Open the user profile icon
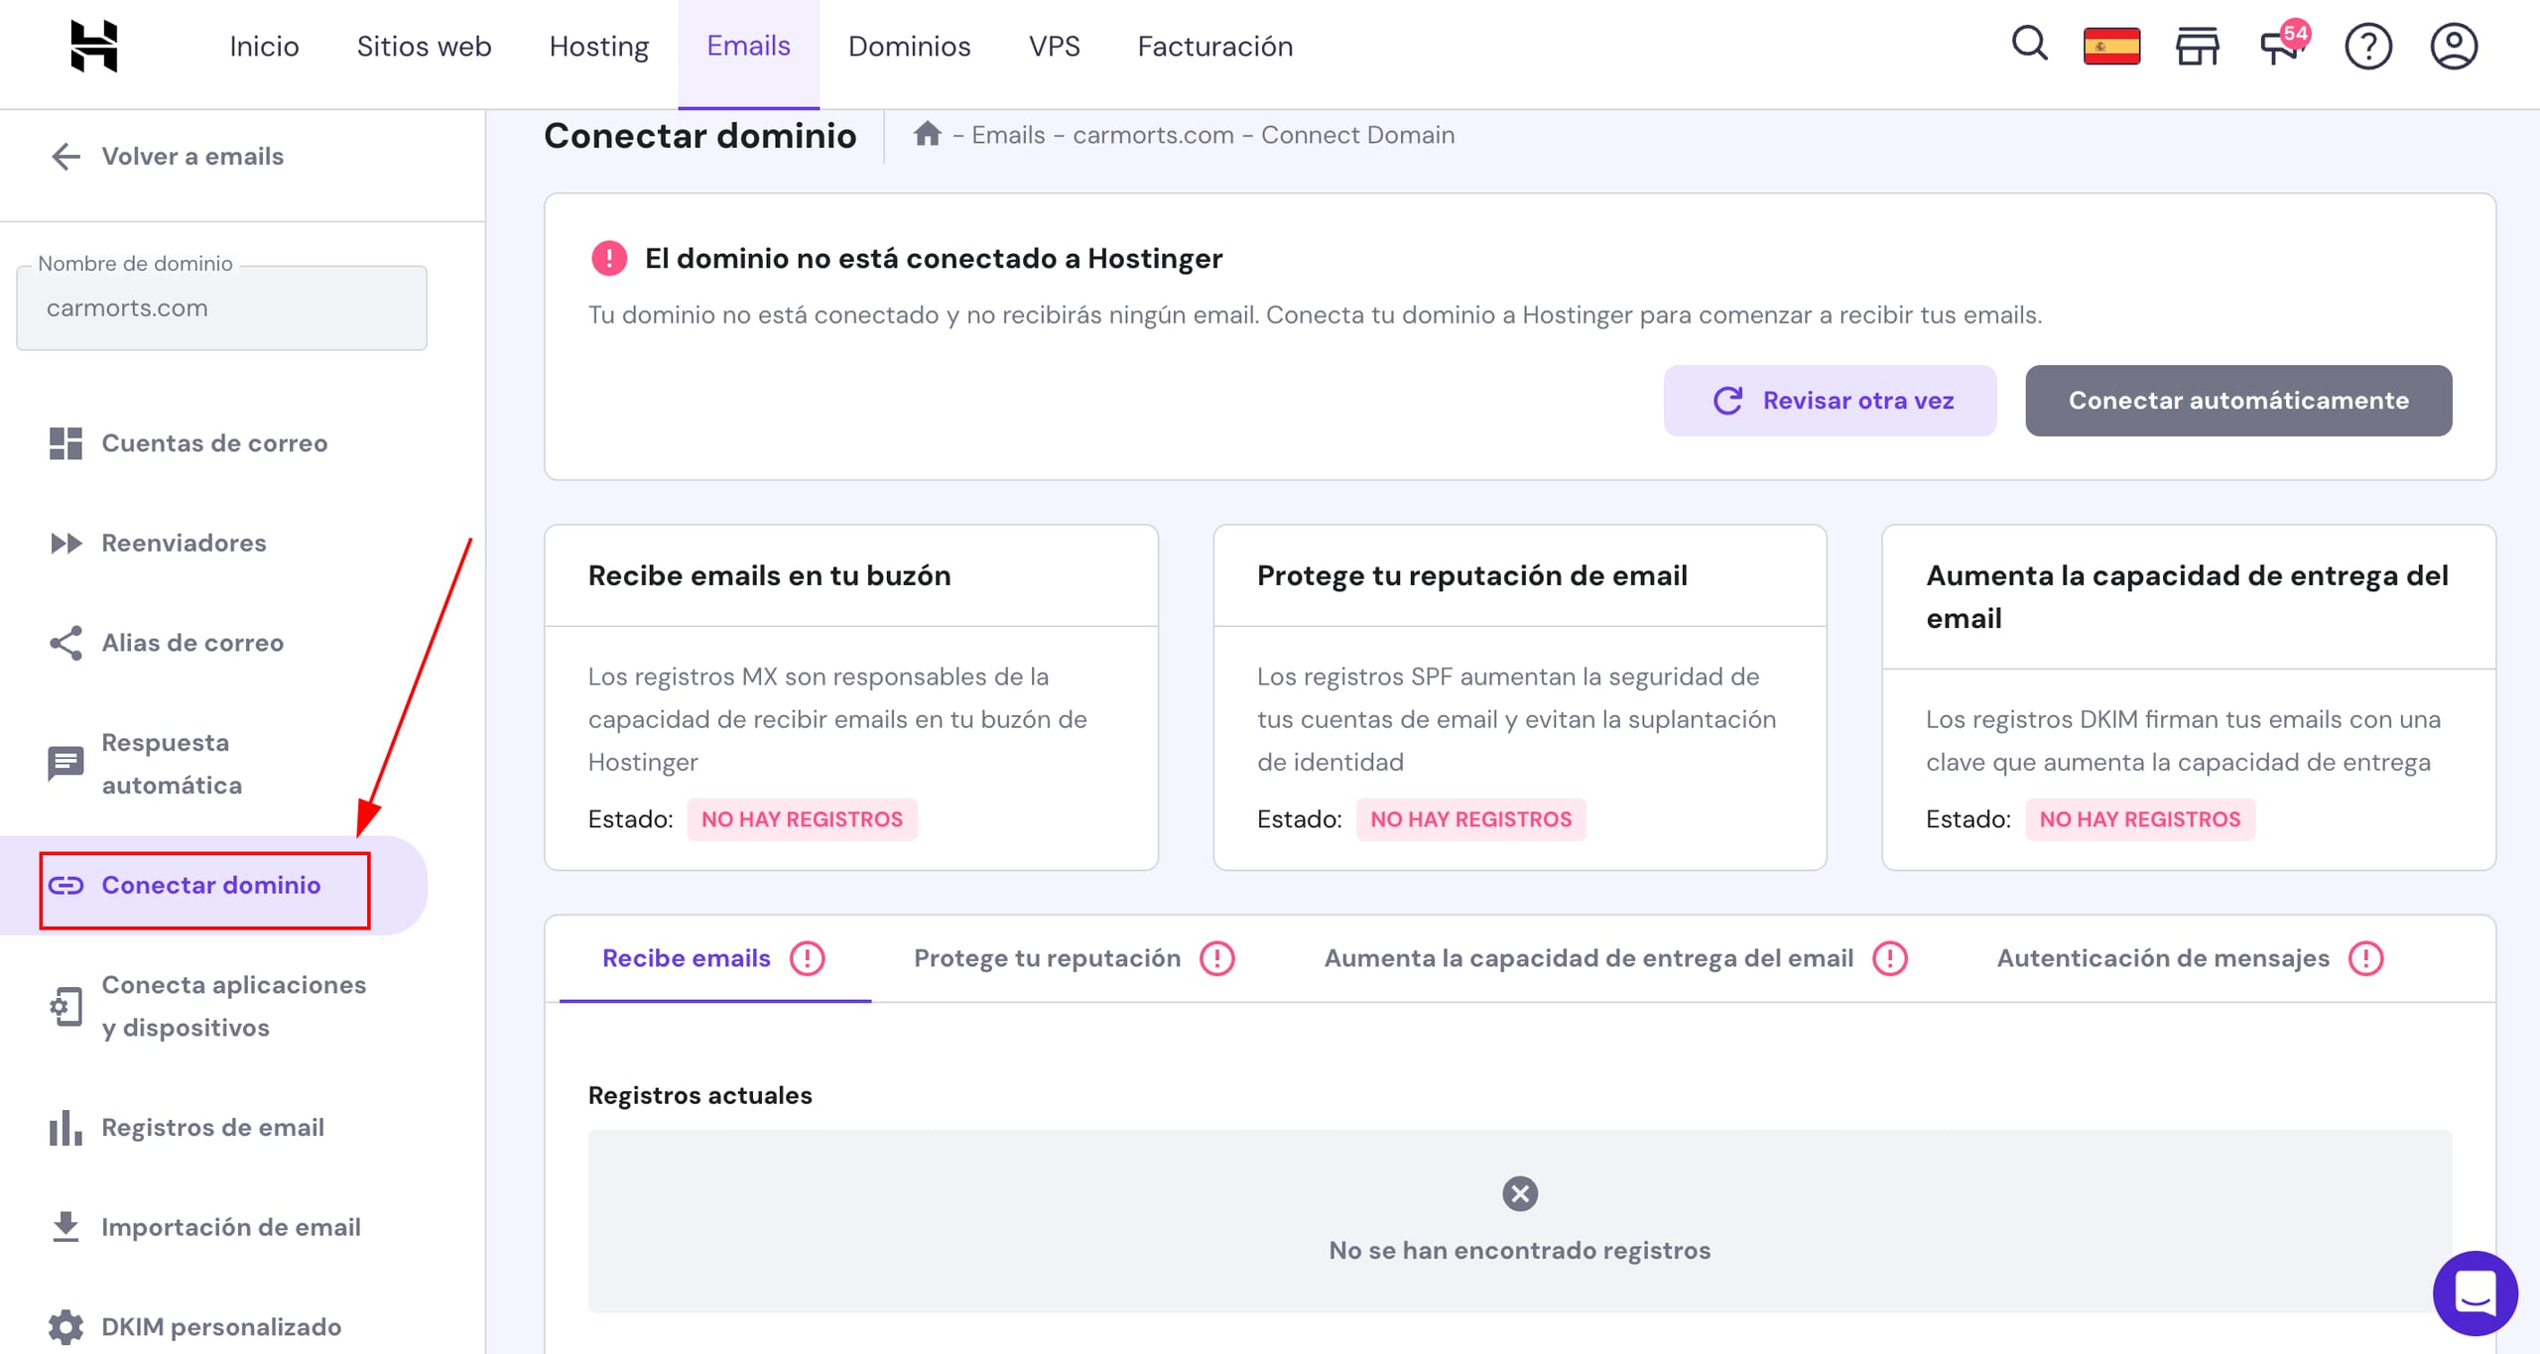This screenshot has height=1354, width=2540. click(2454, 47)
